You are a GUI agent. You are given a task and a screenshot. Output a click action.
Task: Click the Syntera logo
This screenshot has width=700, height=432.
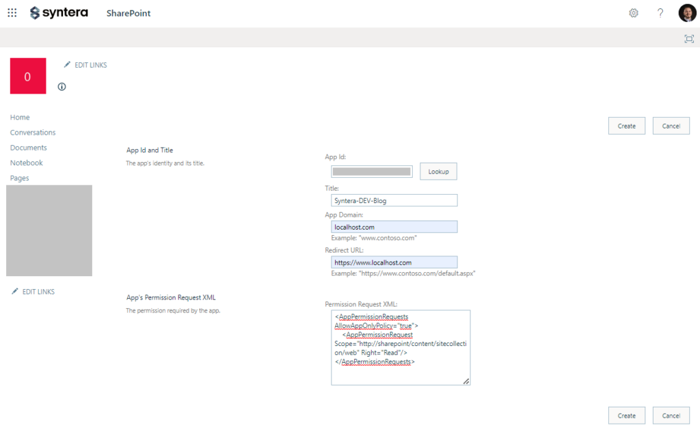[x=59, y=13]
